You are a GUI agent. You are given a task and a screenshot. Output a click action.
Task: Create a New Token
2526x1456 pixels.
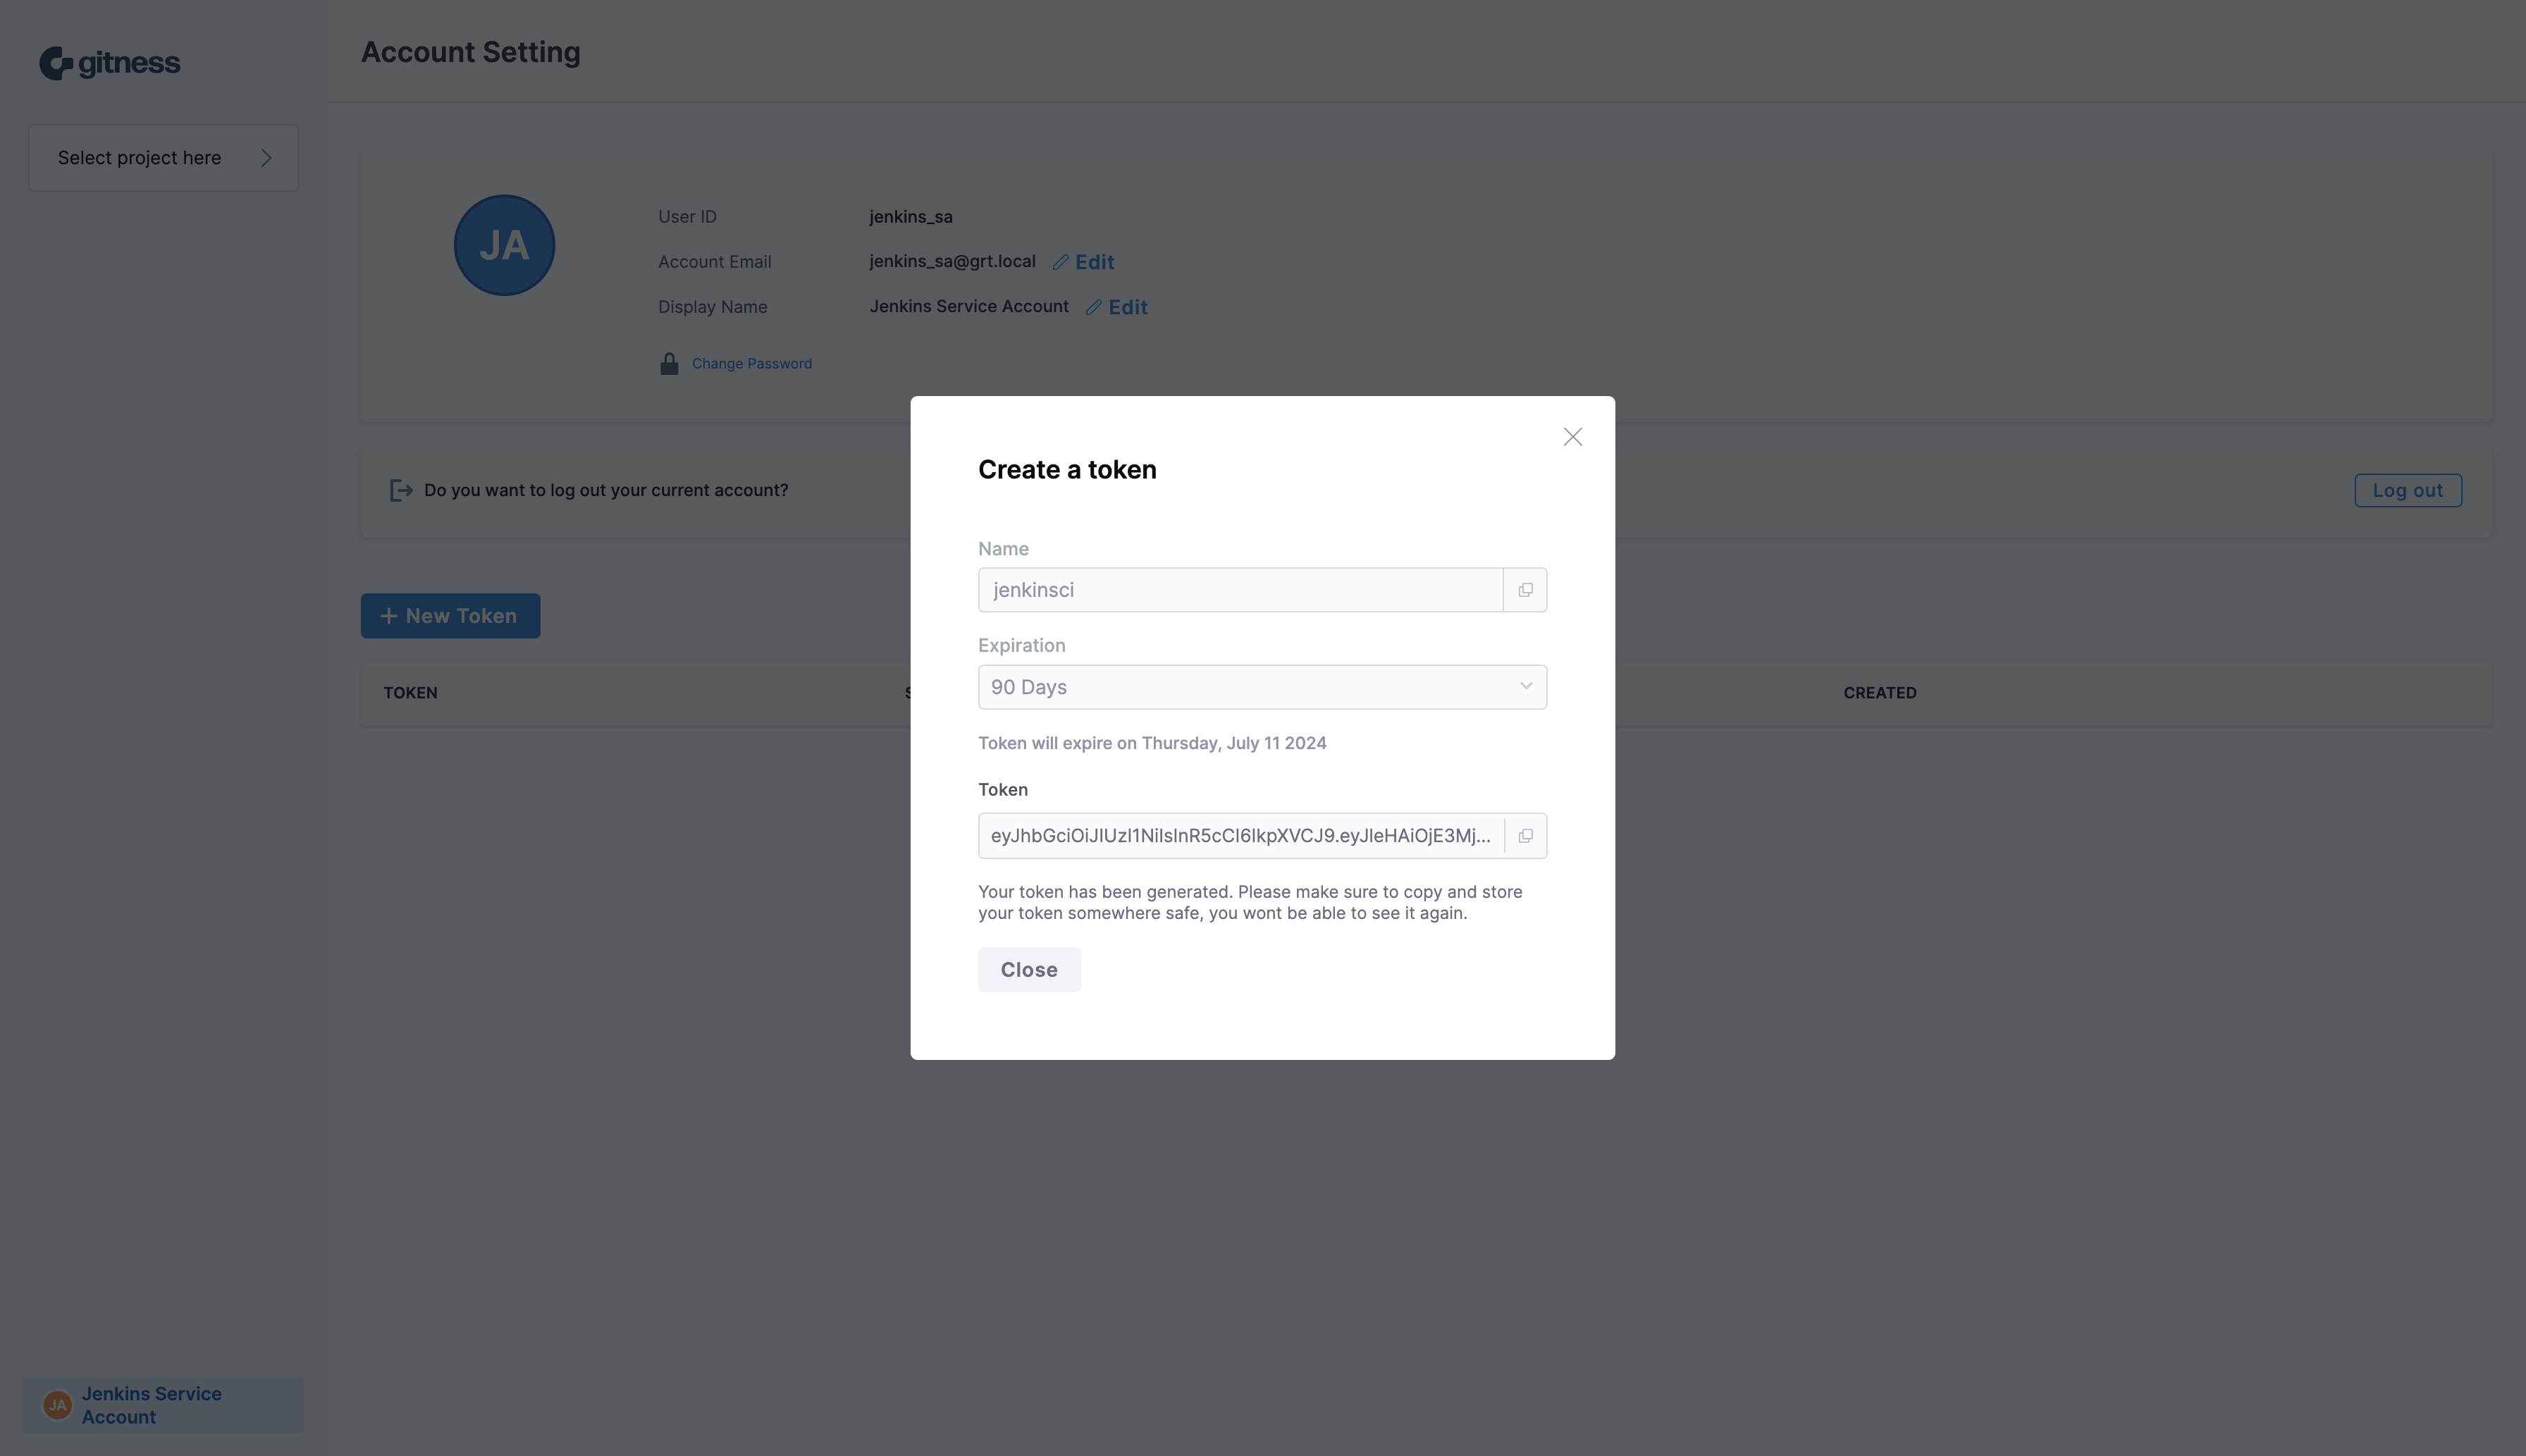point(450,616)
